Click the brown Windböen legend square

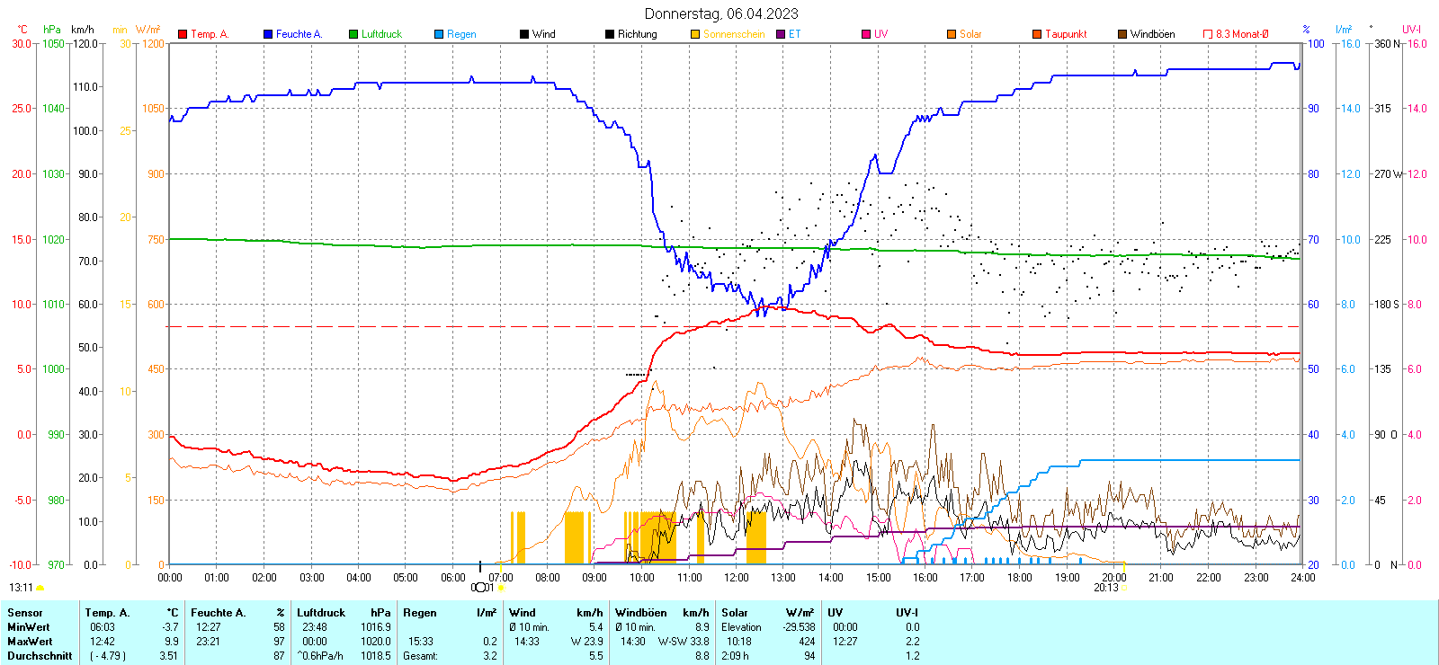1122,34
